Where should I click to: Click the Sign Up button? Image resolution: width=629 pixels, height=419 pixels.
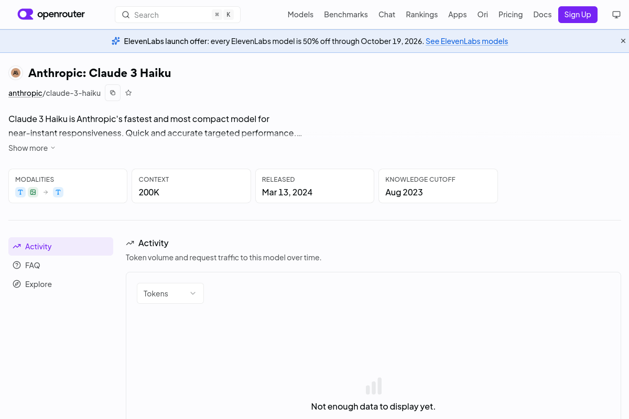point(578,15)
